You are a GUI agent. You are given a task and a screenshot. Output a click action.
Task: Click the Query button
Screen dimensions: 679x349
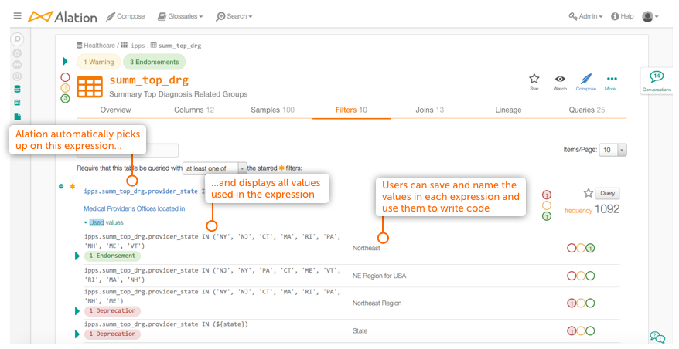point(607,193)
